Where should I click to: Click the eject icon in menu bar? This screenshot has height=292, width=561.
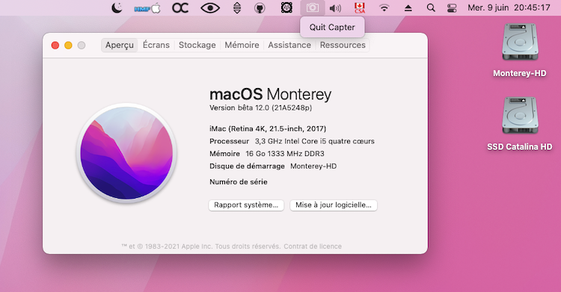point(408,8)
